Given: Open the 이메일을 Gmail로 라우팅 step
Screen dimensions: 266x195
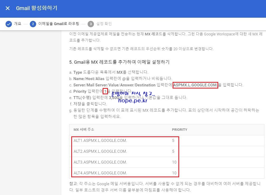Looking at the screenshot, I should 59,24.
